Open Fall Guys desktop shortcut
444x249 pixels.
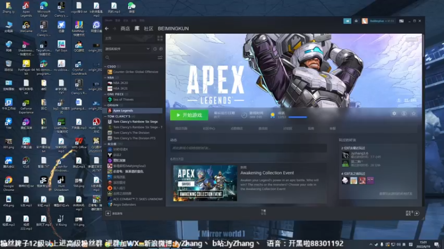coord(61,46)
